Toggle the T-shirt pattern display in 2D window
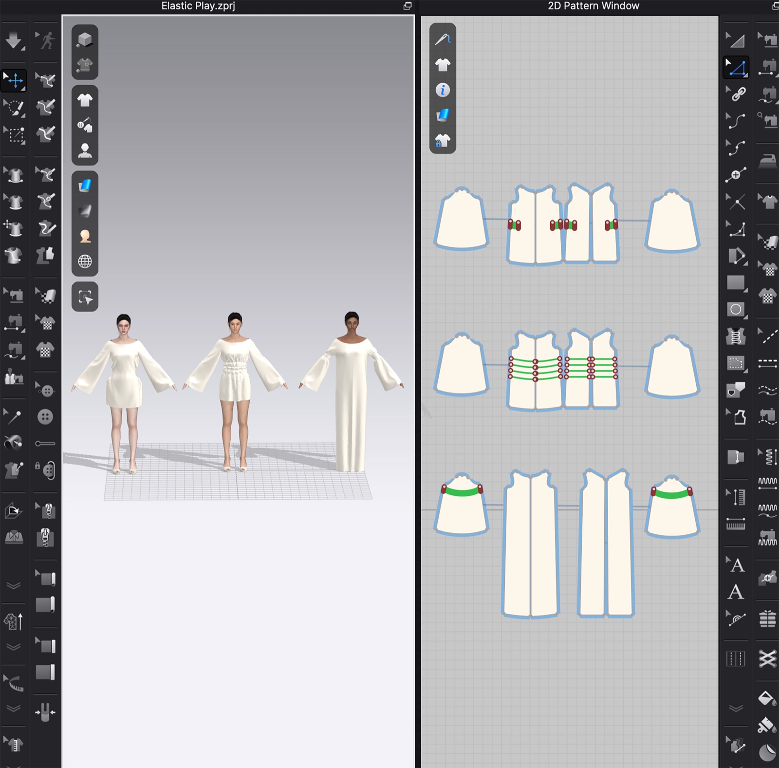 pos(443,64)
